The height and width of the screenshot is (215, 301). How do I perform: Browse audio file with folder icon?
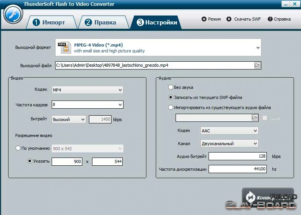coord(254,118)
